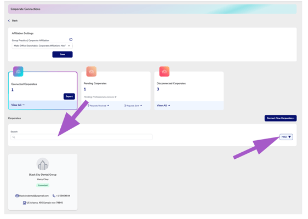The width and height of the screenshot is (308, 219).
Task: Go back using the Back chevron
Action: point(13,21)
